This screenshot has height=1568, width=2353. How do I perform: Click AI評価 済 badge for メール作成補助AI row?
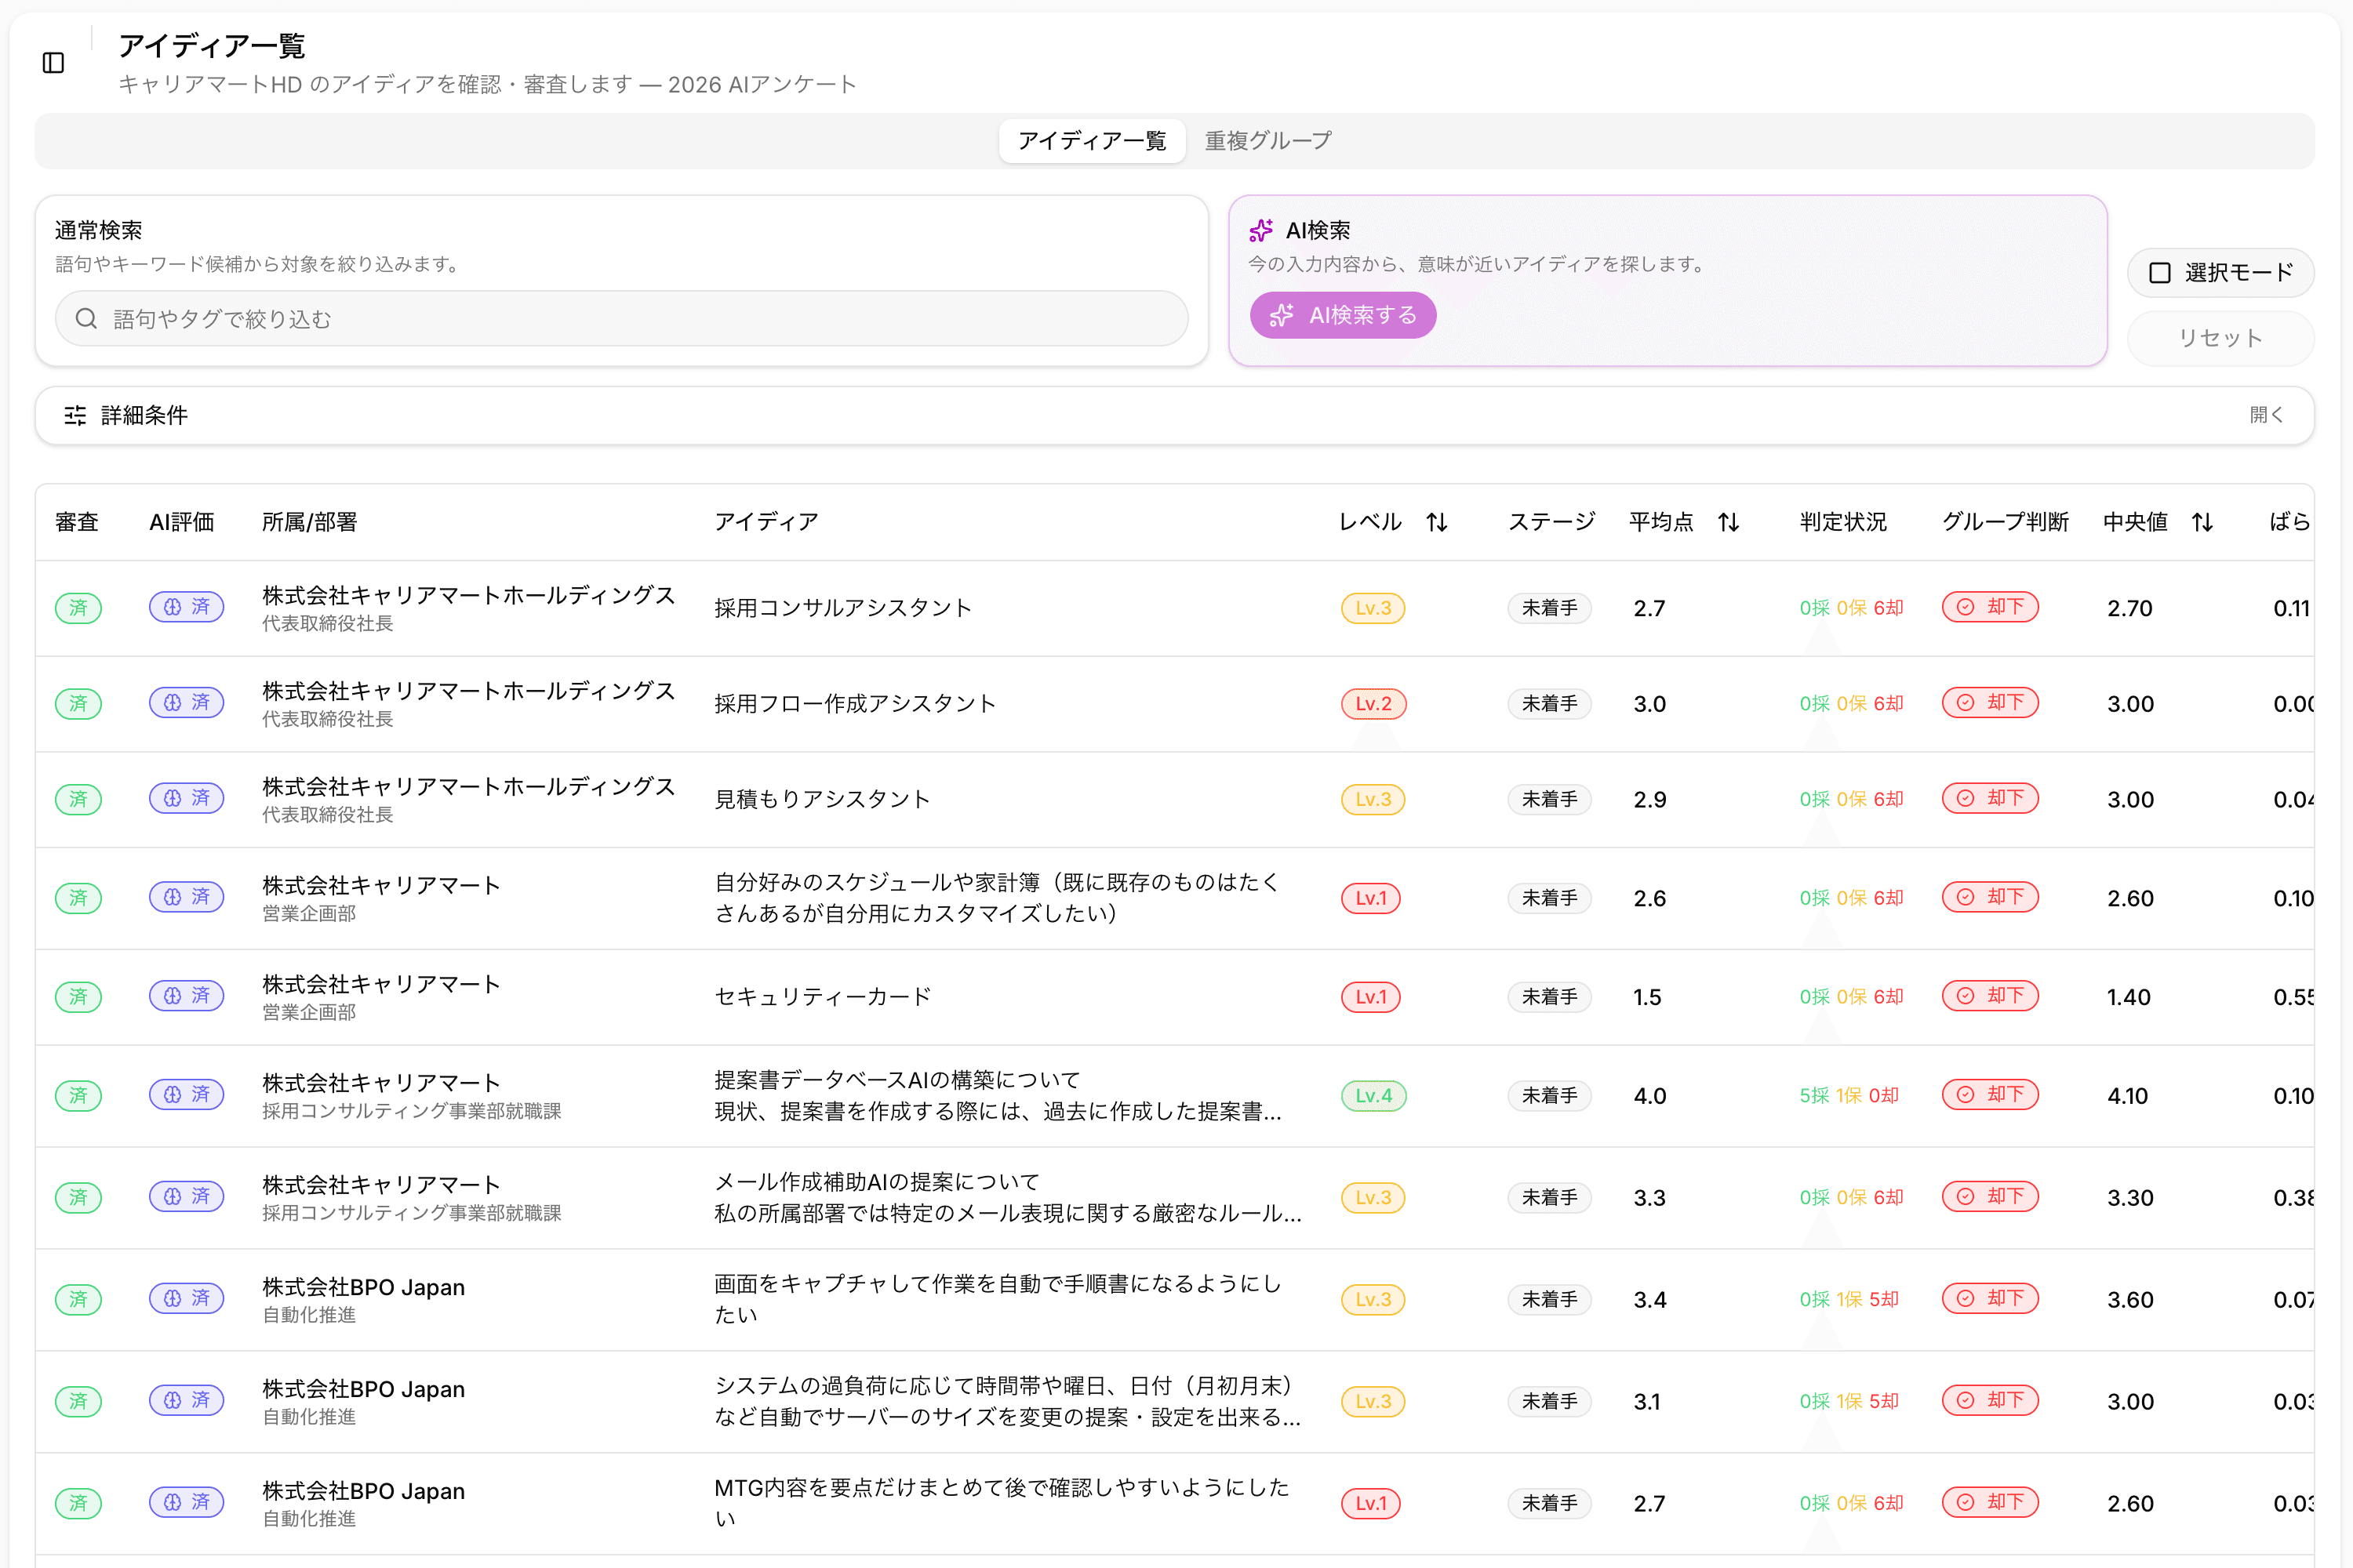(187, 1197)
